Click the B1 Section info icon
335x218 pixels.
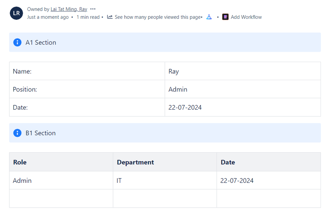click(x=17, y=133)
